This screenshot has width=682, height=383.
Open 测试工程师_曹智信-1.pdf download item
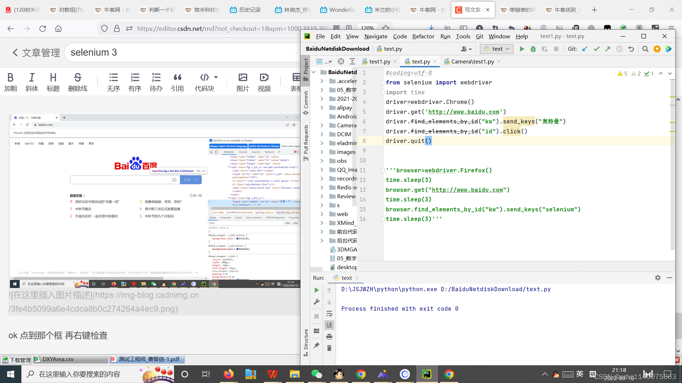147,359
